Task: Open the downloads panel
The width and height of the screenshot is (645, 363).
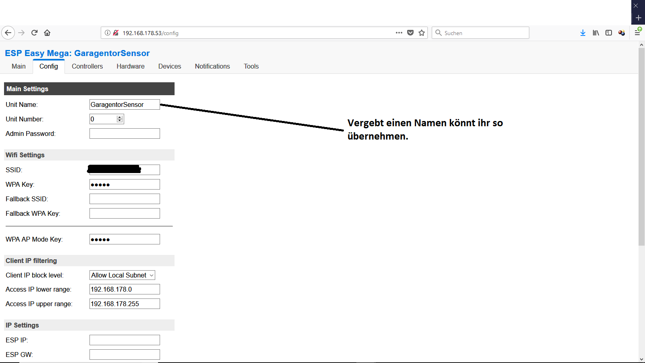Action: point(583,33)
